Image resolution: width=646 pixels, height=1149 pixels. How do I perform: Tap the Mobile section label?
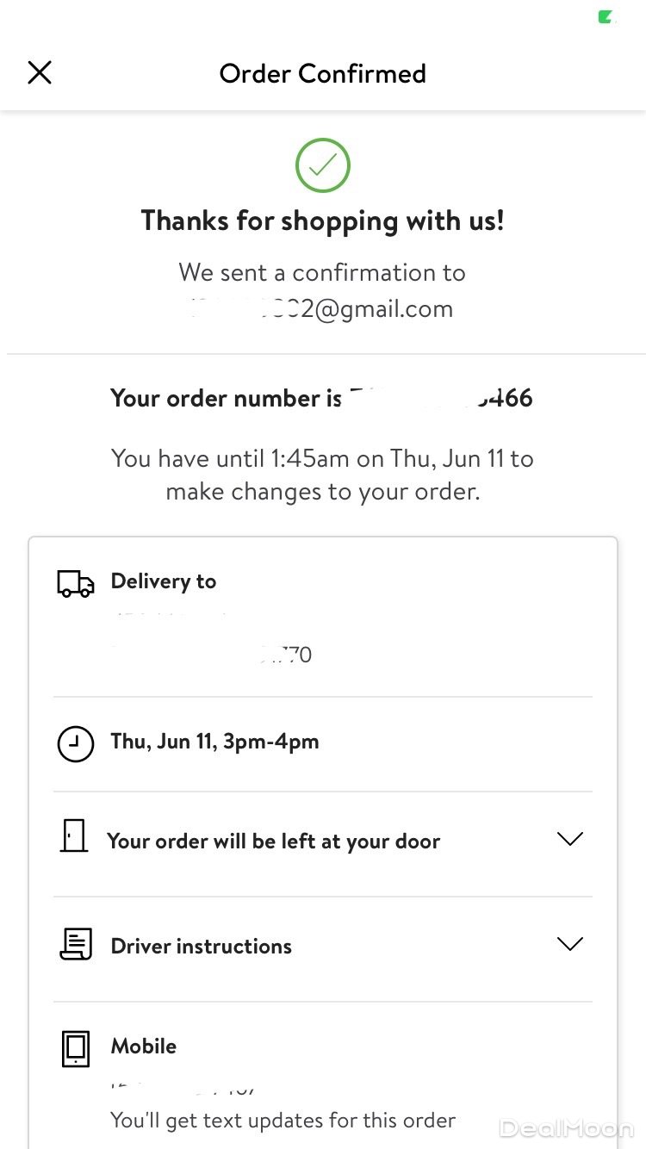pyautogui.click(x=144, y=1047)
